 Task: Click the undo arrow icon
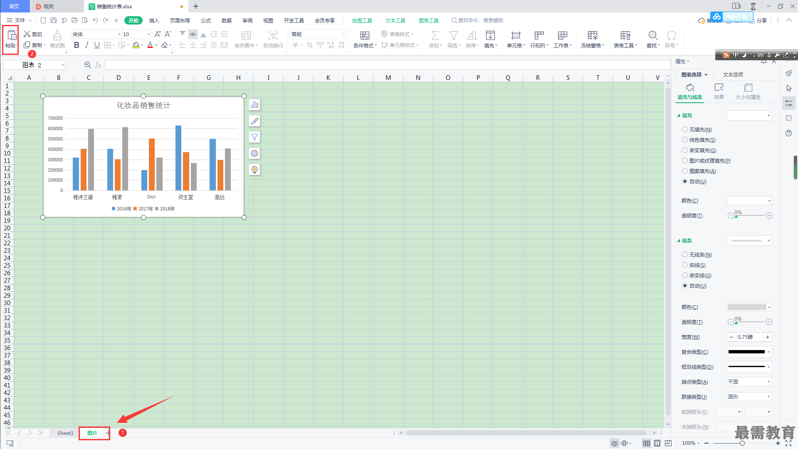[95, 20]
